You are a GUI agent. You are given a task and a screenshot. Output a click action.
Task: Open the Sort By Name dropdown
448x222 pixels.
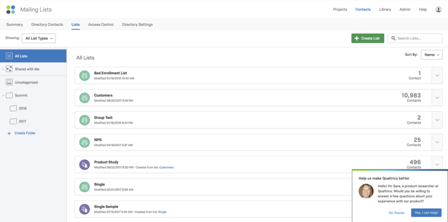coord(432,55)
